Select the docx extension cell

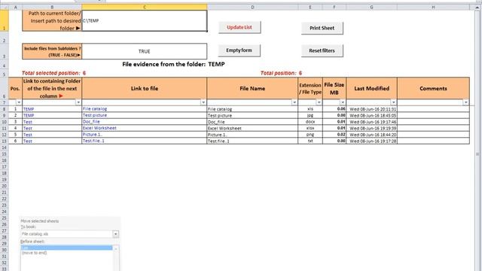[x=310, y=122]
